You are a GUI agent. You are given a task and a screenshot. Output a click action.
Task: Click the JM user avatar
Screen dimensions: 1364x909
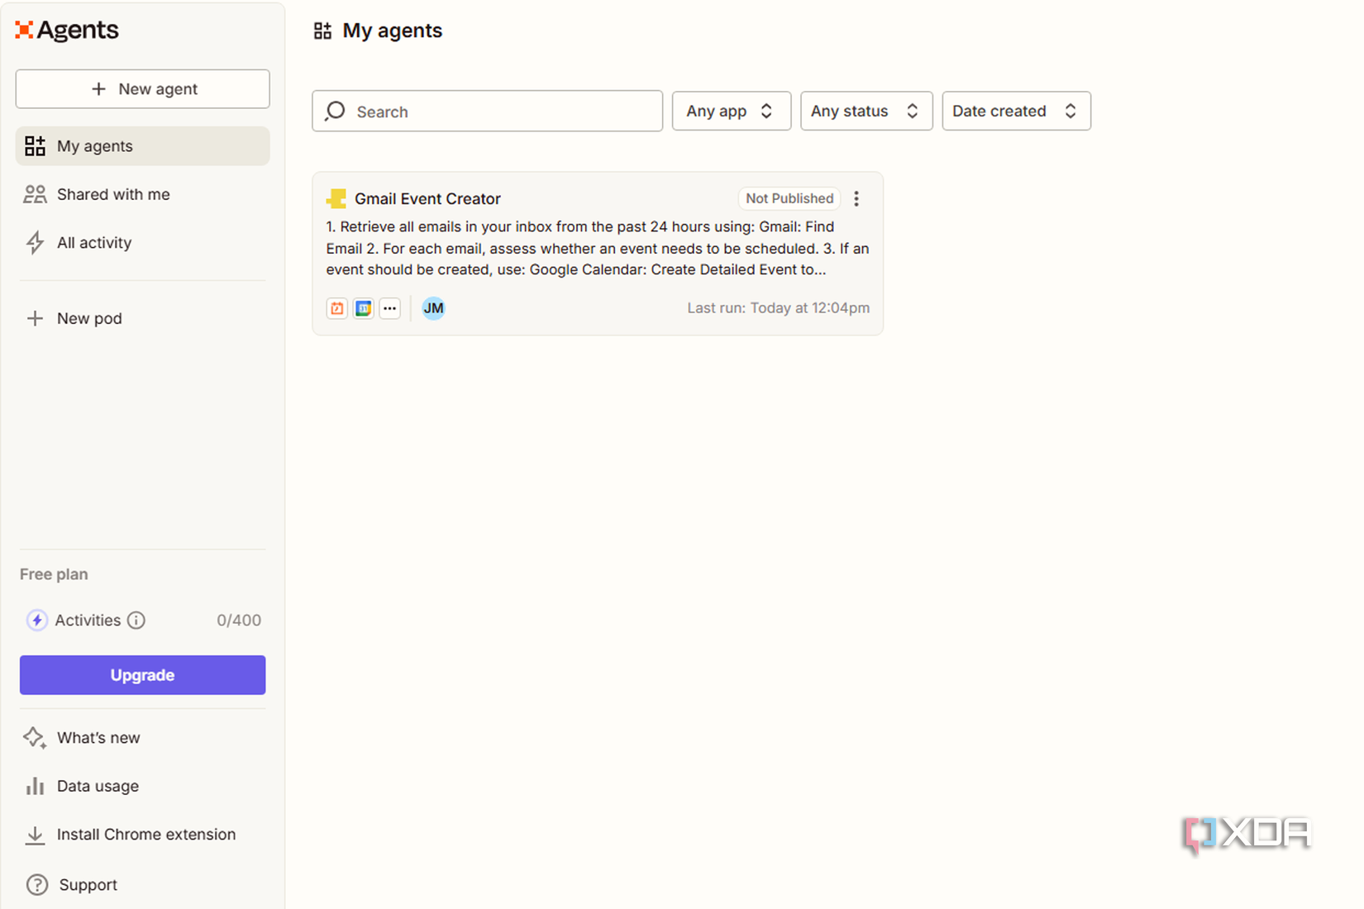click(x=433, y=308)
